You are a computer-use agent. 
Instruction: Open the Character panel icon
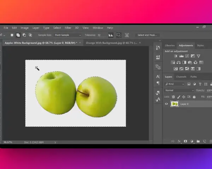tap(158, 76)
